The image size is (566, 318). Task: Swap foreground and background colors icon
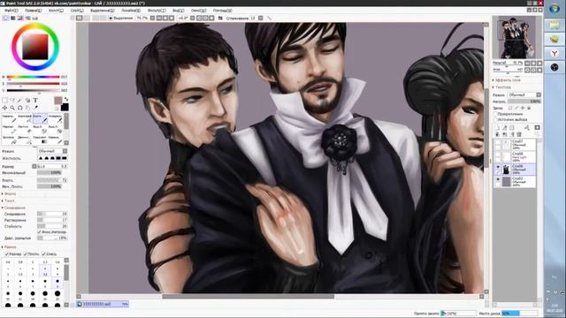tap(66, 99)
